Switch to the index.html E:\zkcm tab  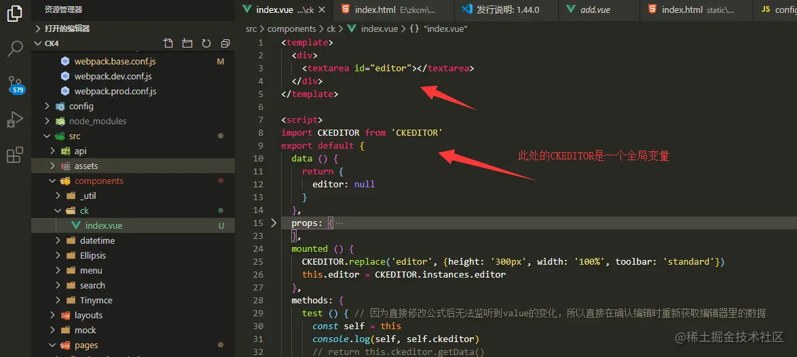[394, 10]
